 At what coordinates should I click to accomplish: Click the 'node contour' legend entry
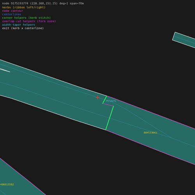[x=12, y=11]
